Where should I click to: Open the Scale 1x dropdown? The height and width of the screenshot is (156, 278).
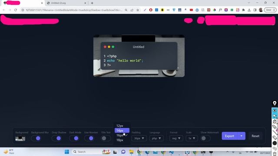(192, 138)
